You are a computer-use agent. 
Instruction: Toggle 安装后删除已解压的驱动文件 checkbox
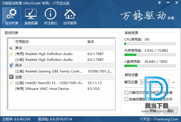(x=126, y=99)
